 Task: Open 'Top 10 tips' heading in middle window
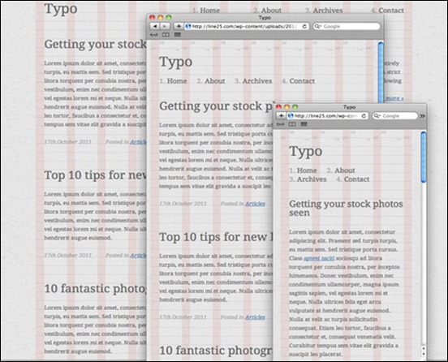click(216, 237)
